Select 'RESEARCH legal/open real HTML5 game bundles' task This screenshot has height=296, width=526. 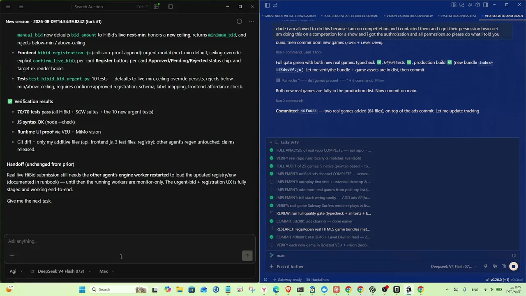click(x=323, y=229)
